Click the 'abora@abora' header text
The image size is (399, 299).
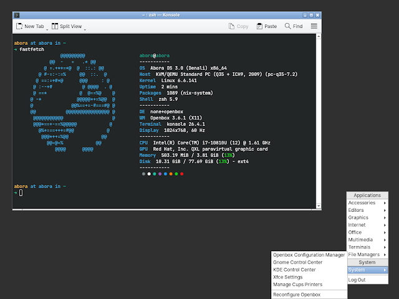[x=154, y=55]
